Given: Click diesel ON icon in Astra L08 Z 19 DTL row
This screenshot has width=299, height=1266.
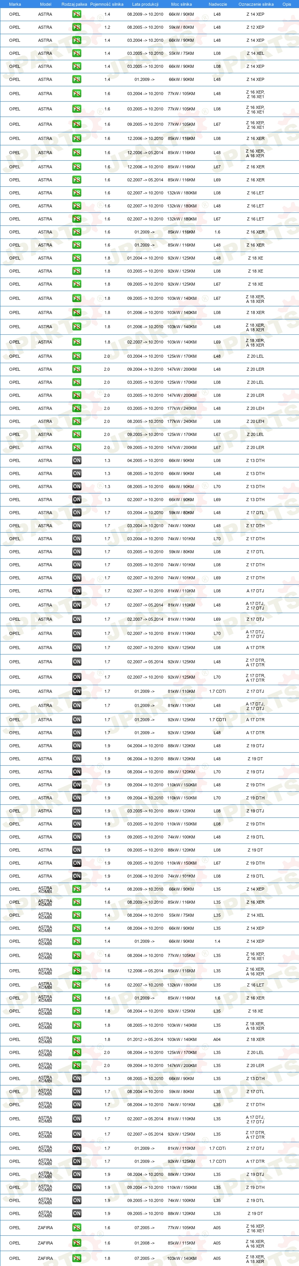Looking at the screenshot, I should click(x=76, y=876).
